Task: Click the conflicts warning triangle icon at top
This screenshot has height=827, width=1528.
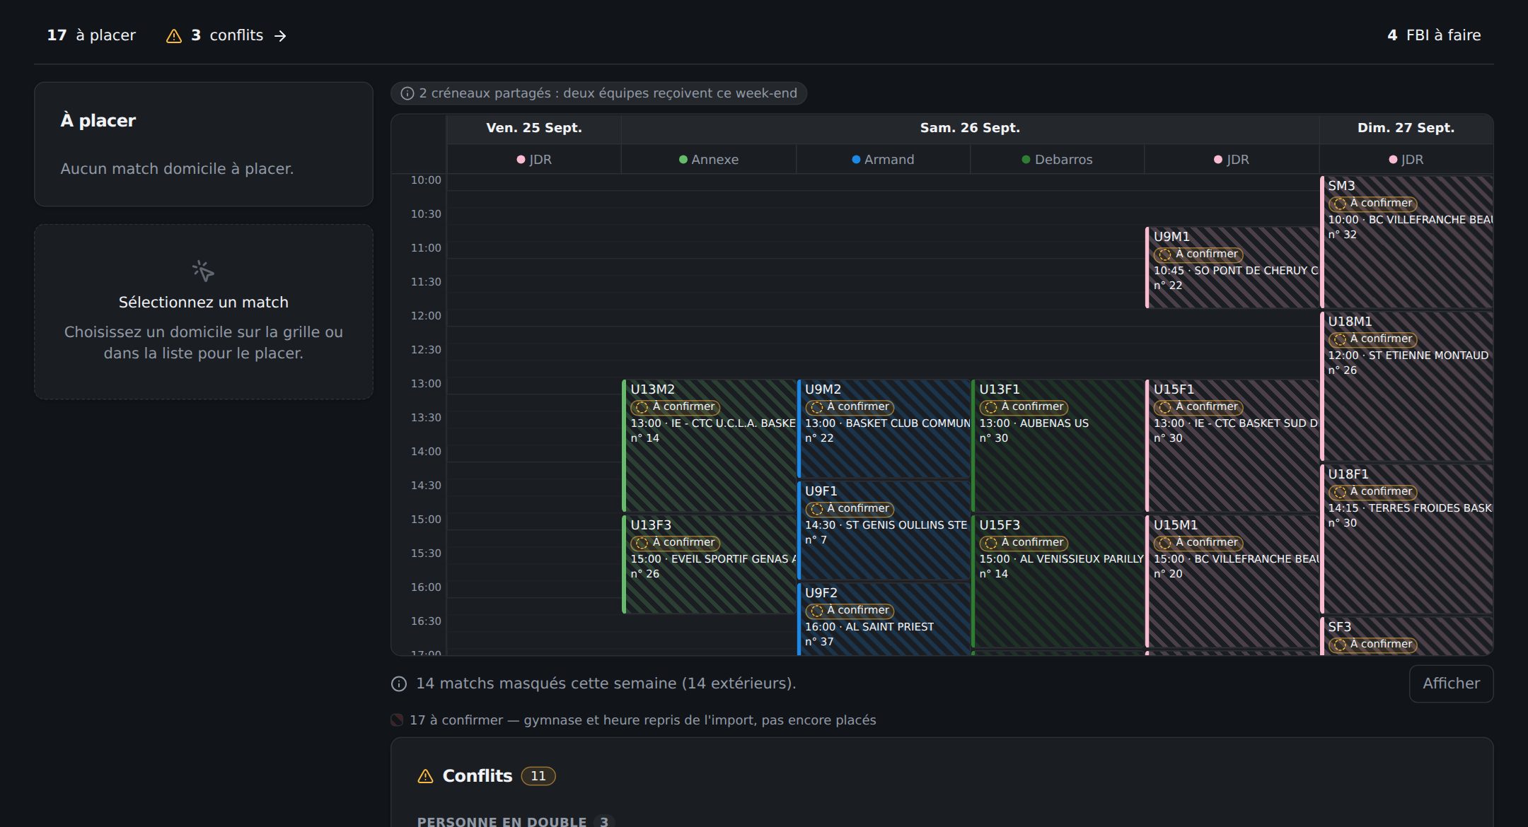Action: (173, 36)
